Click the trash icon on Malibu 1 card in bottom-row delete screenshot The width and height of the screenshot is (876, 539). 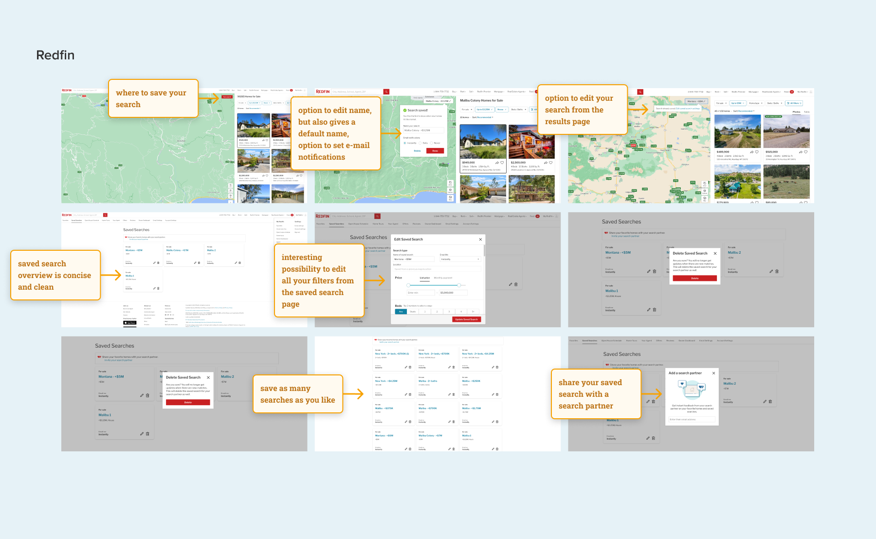147,434
